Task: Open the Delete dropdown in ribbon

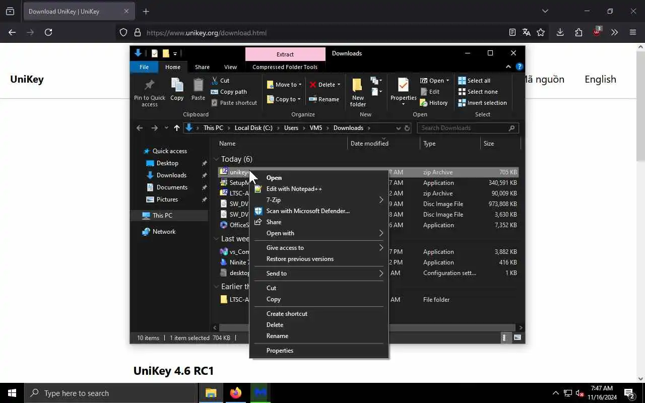Action: pos(339,85)
